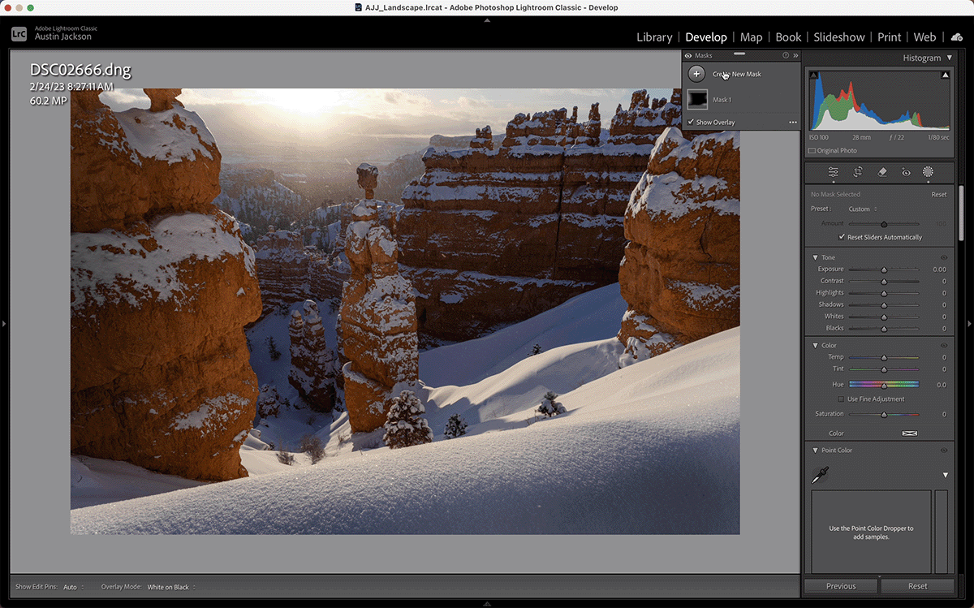Select the Mask 1 thumbnail
Screen dimensions: 974x608
click(697, 99)
